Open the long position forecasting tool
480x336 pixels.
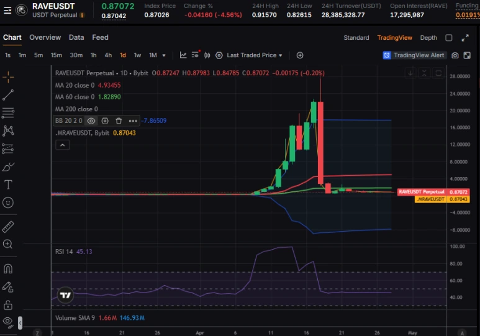tap(8, 149)
